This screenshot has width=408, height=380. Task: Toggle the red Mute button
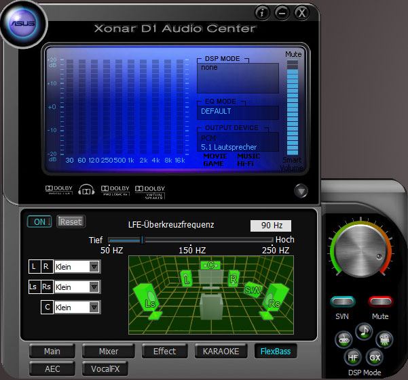[380, 301]
